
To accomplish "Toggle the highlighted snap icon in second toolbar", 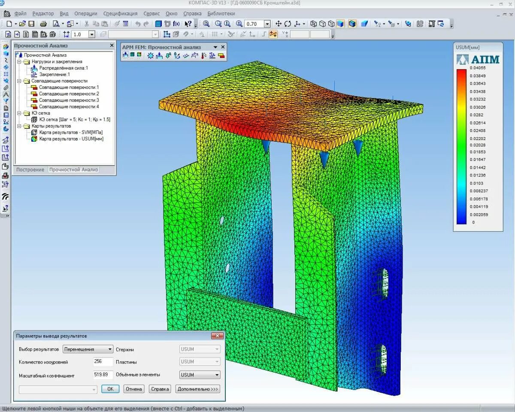I will click(x=273, y=34).
